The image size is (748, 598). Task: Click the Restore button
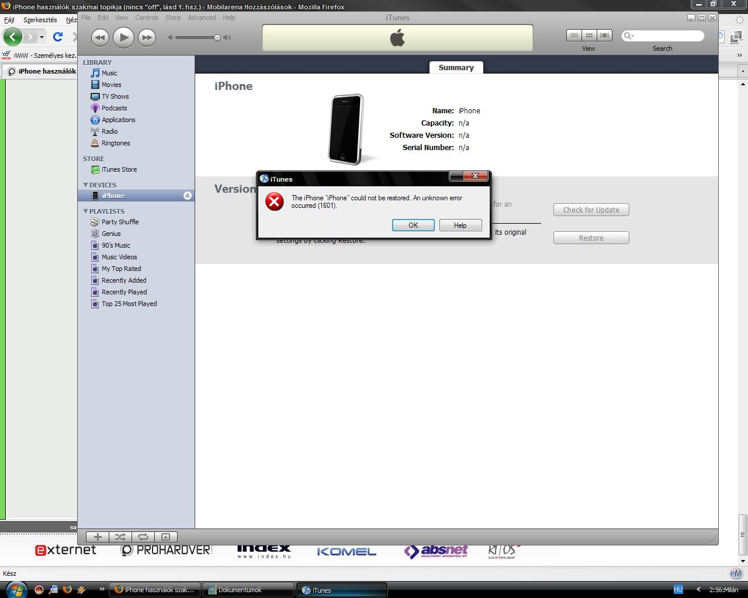pos(591,238)
